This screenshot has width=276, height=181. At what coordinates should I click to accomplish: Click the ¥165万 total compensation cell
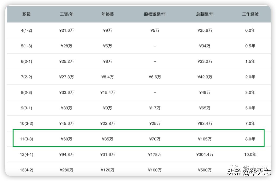pos(205,139)
